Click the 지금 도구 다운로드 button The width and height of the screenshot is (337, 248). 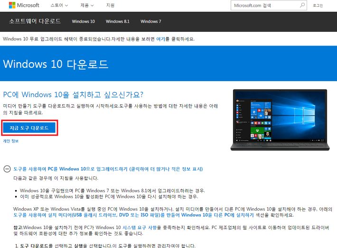point(29,128)
